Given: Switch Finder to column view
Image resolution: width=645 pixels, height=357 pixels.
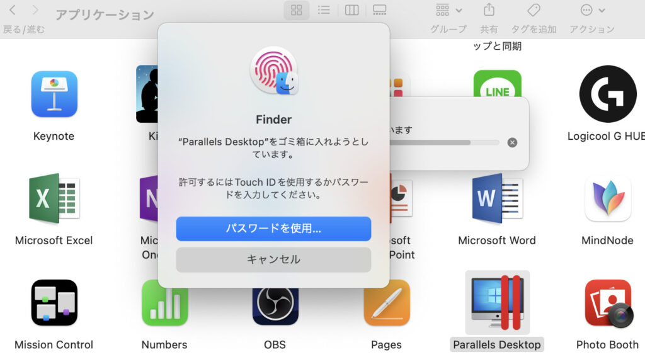Looking at the screenshot, I should [351, 10].
